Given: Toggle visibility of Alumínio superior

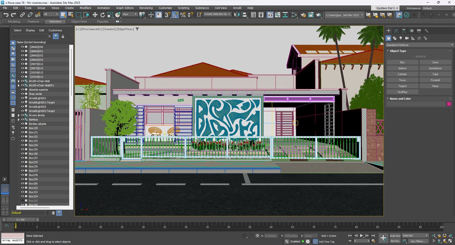Looking at the screenshot, I should pyautogui.click(x=22, y=89).
